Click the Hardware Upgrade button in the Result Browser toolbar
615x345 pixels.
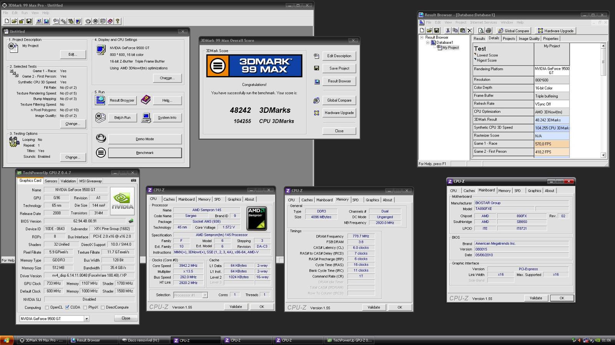pyautogui.click(x=555, y=31)
